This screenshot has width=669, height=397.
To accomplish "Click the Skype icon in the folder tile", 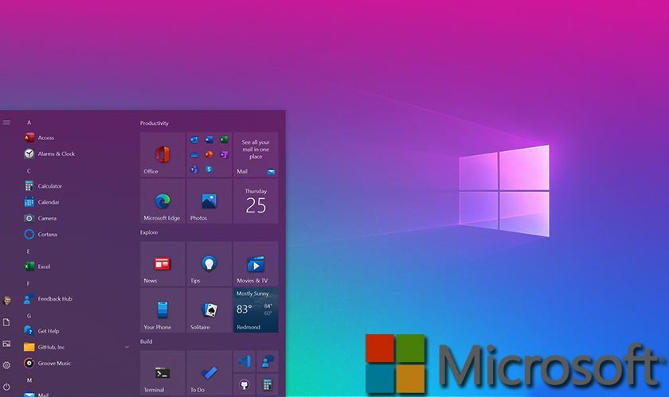I will tap(209, 169).
